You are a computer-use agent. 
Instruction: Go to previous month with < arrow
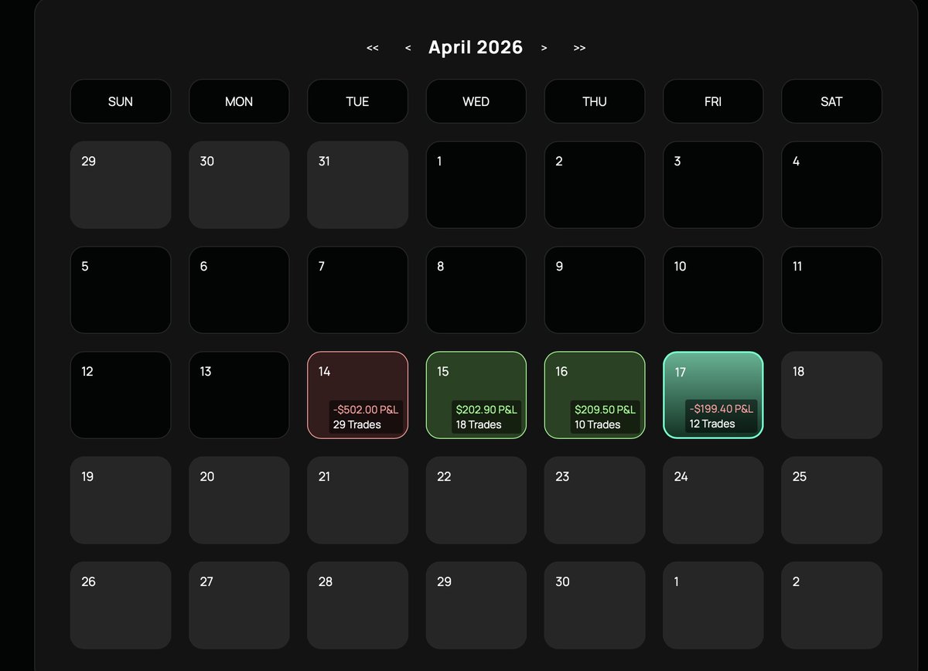pos(408,48)
